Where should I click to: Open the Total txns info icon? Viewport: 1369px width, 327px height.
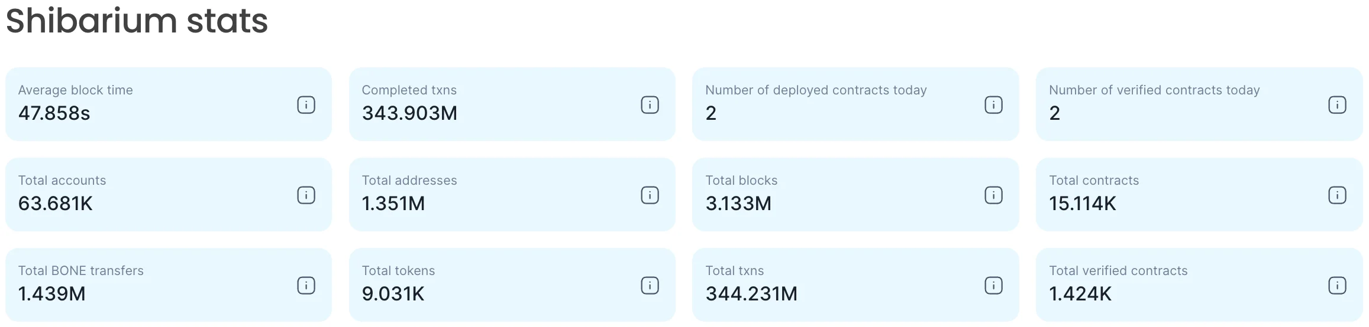coord(993,286)
